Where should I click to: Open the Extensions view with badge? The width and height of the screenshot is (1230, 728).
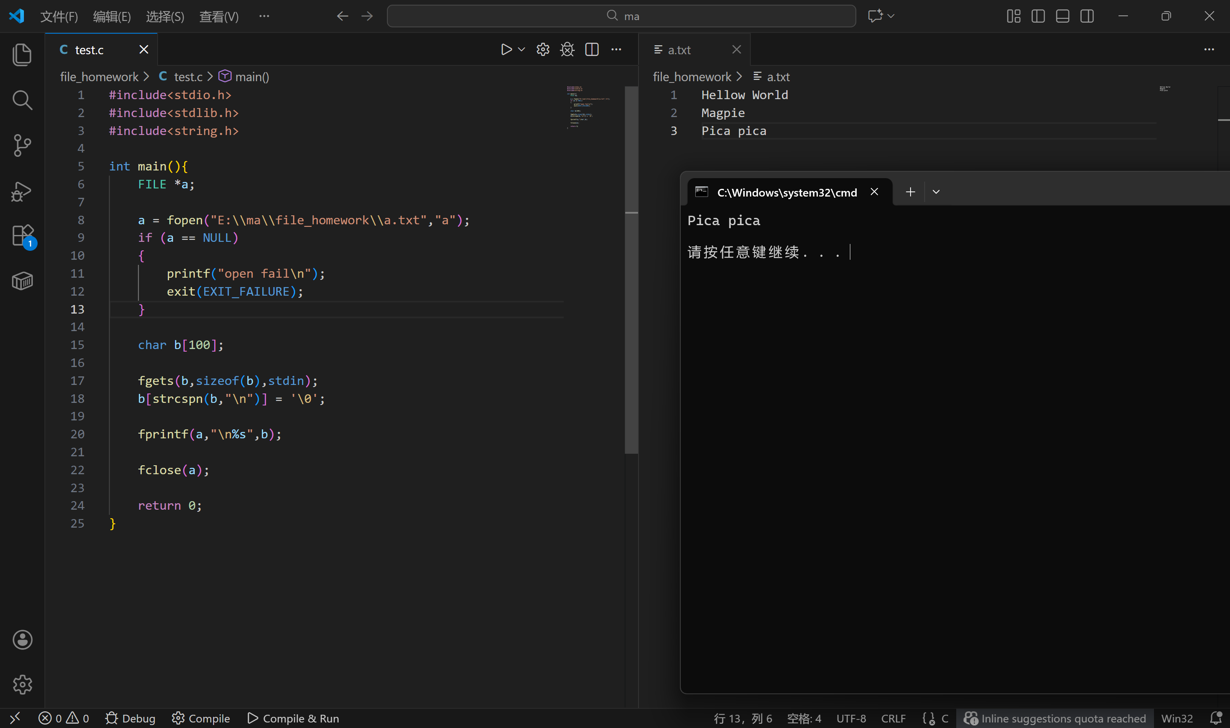pyautogui.click(x=22, y=236)
